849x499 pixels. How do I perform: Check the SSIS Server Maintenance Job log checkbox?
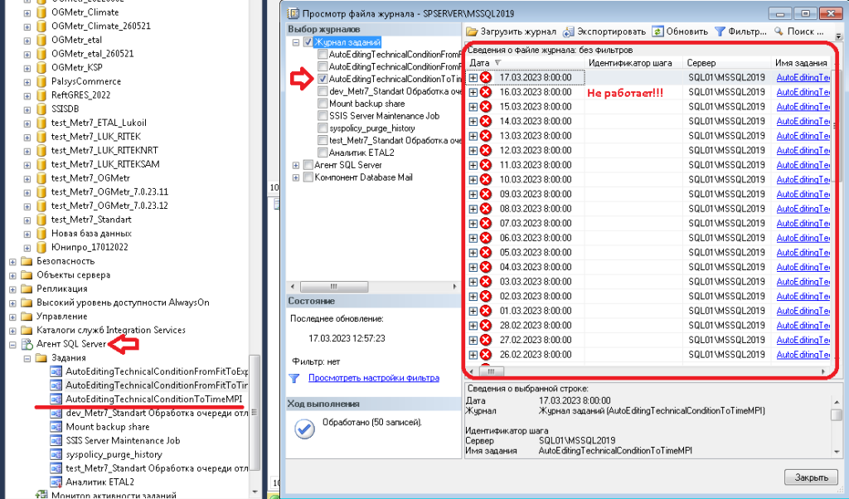(x=323, y=116)
